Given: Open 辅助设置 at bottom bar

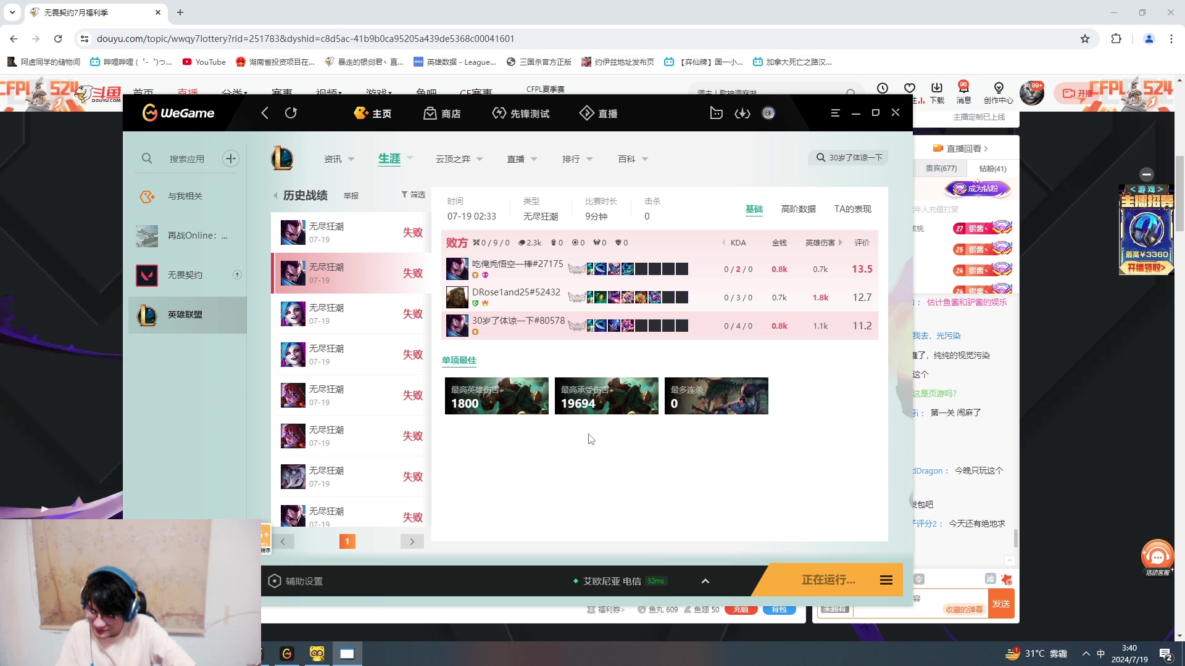Looking at the screenshot, I should pyautogui.click(x=296, y=581).
